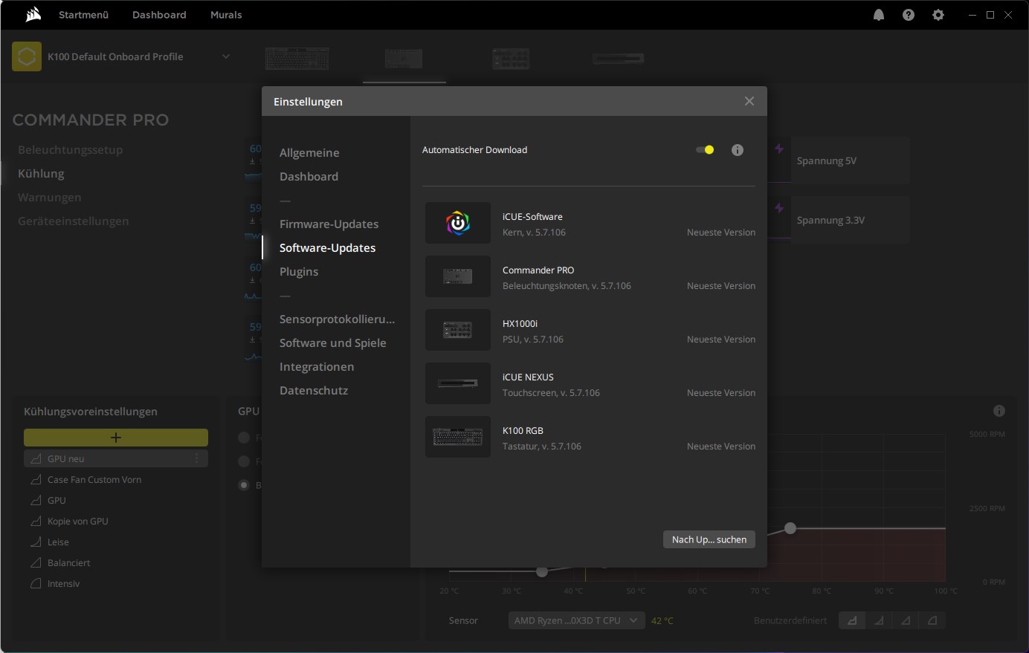This screenshot has height=653, width=1029.
Task: Select the GPU neu cooling preset
Action: pyautogui.click(x=116, y=458)
